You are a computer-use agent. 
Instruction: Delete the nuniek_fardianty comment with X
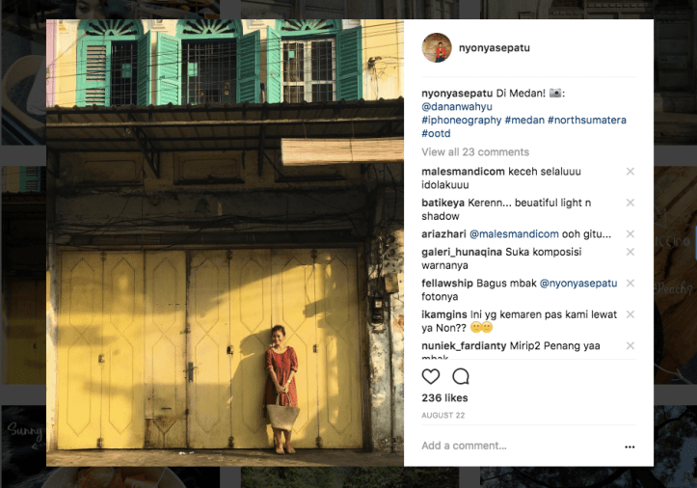coord(630,345)
